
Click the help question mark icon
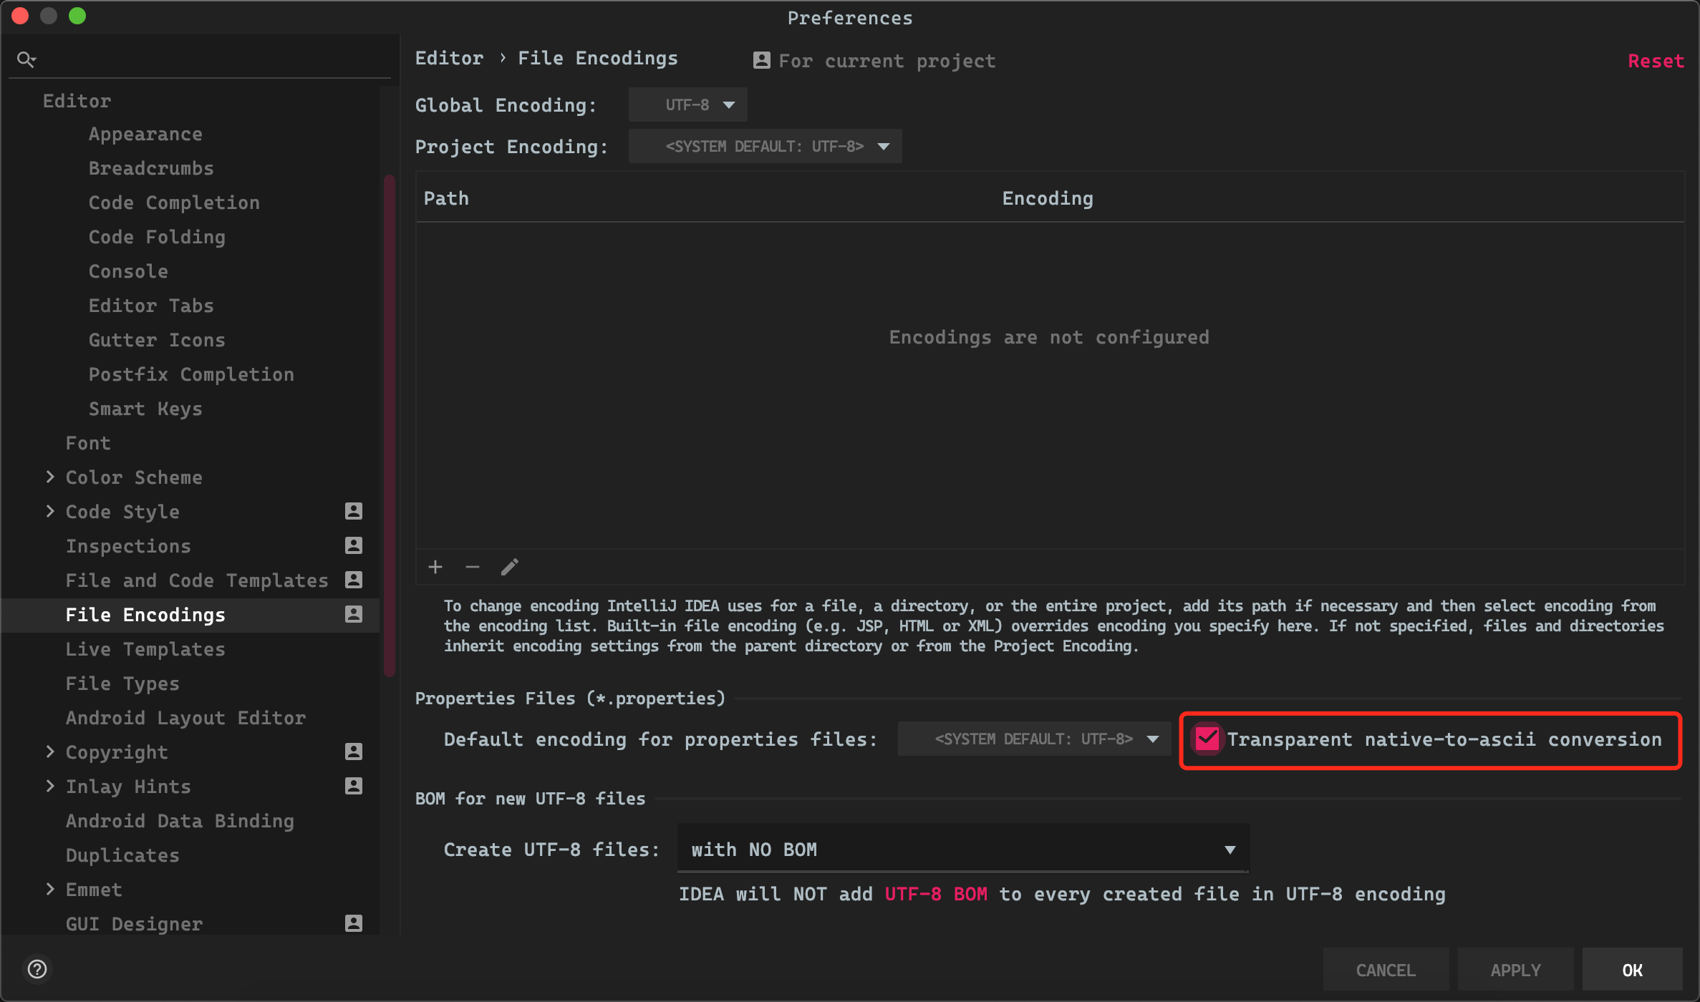tap(37, 969)
